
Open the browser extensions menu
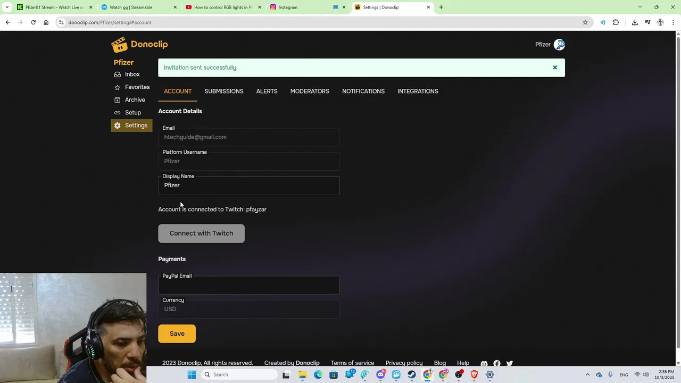point(616,22)
